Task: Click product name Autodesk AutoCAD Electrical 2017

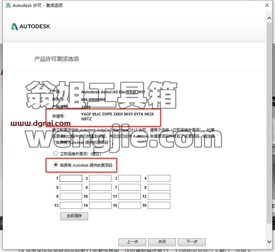Action: point(113,92)
